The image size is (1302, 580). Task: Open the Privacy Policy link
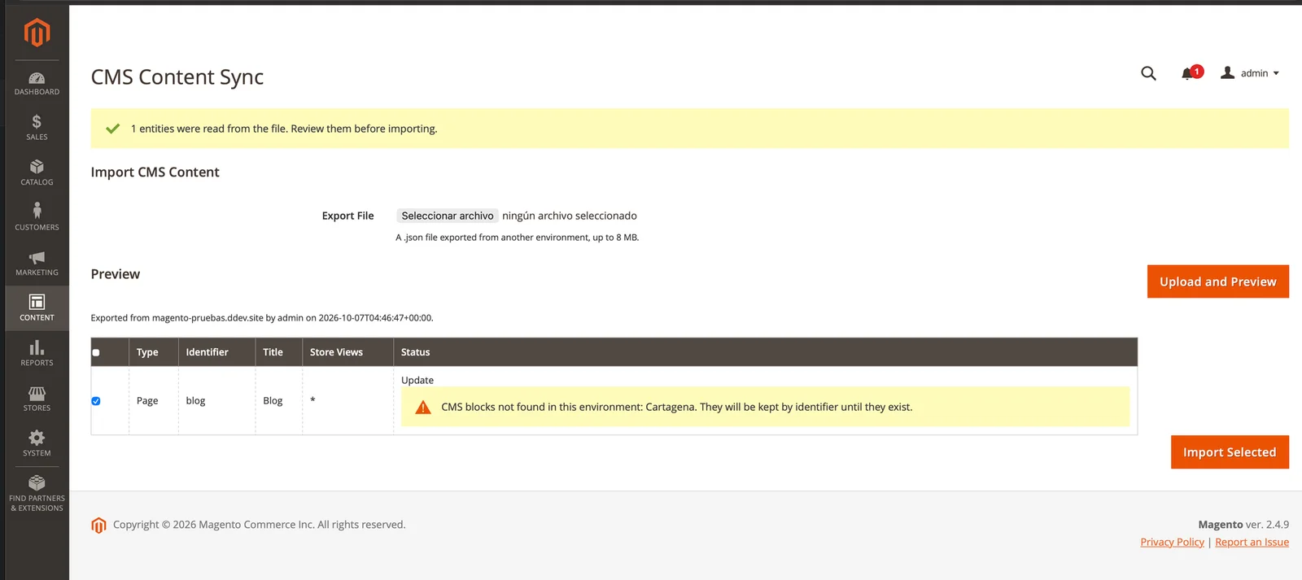[1172, 542]
